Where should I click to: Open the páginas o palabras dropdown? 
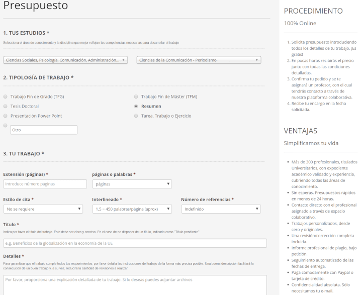click(132, 184)
